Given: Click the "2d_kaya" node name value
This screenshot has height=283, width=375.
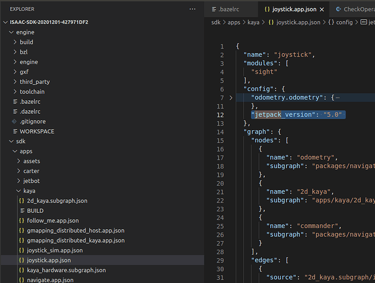Looking at the screenshot, I should pyautogui.click(x=313, y=192).
